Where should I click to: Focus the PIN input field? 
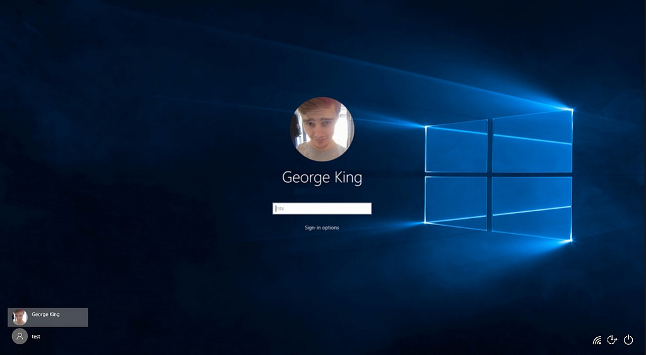point(322,208)
